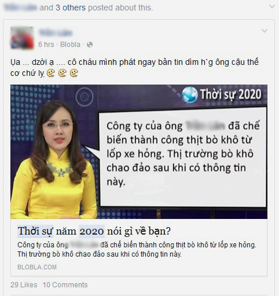View the '29 Likes' list

pos(24,285)
